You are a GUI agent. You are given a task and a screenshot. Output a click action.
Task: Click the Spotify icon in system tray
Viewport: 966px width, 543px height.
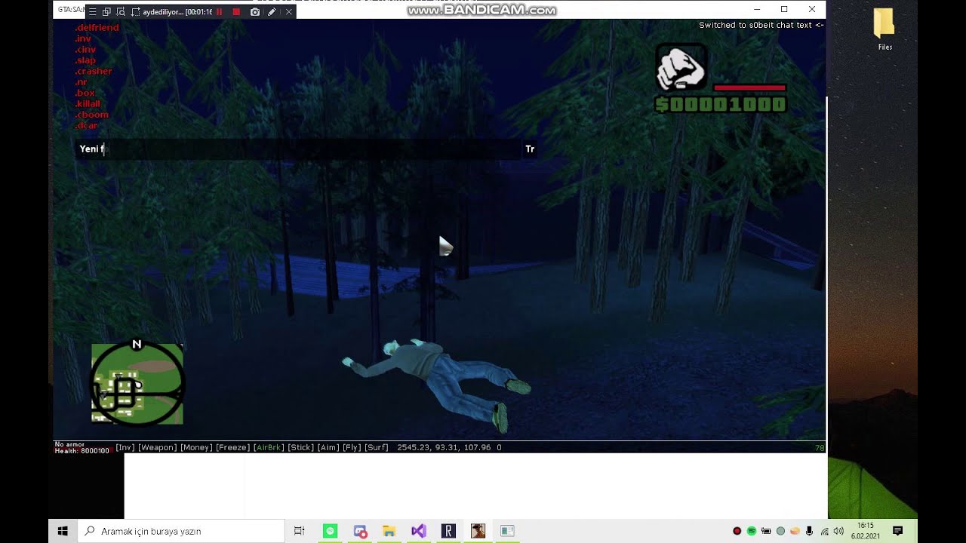[752, 531]
